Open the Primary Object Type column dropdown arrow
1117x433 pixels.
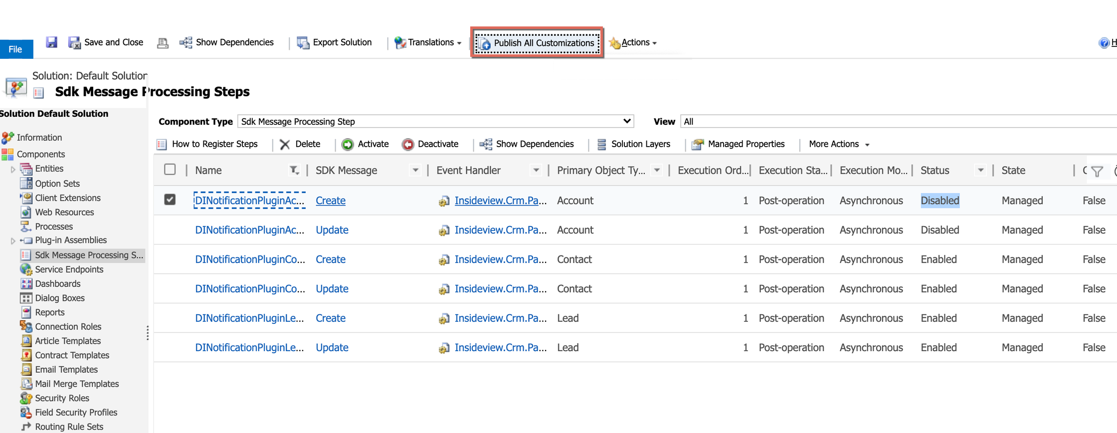[657, 171]
